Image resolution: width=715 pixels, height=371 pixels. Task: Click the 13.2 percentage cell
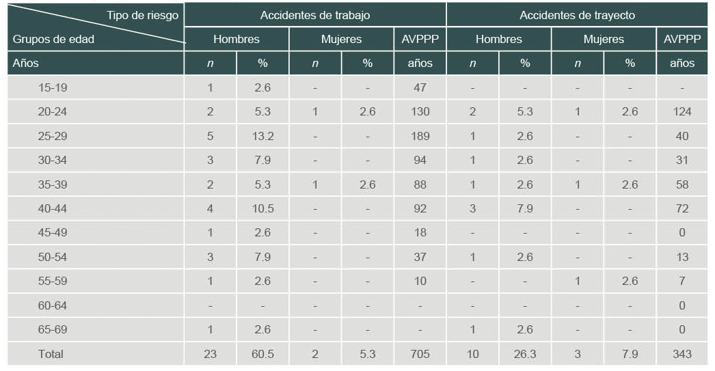pos(262,136)
